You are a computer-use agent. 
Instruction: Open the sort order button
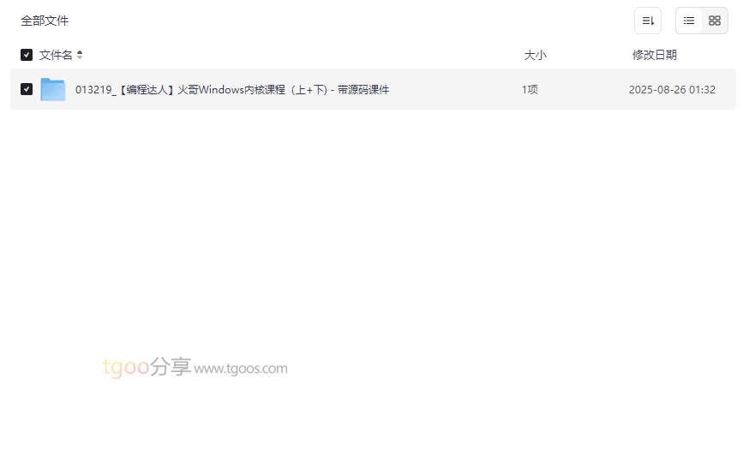tap(647, 21)
